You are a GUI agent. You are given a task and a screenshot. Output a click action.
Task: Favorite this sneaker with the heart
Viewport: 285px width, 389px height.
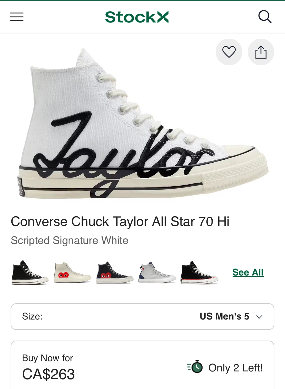(229, 52)
